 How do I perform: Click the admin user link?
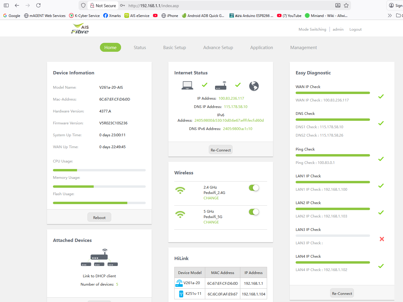coord(338,29)
